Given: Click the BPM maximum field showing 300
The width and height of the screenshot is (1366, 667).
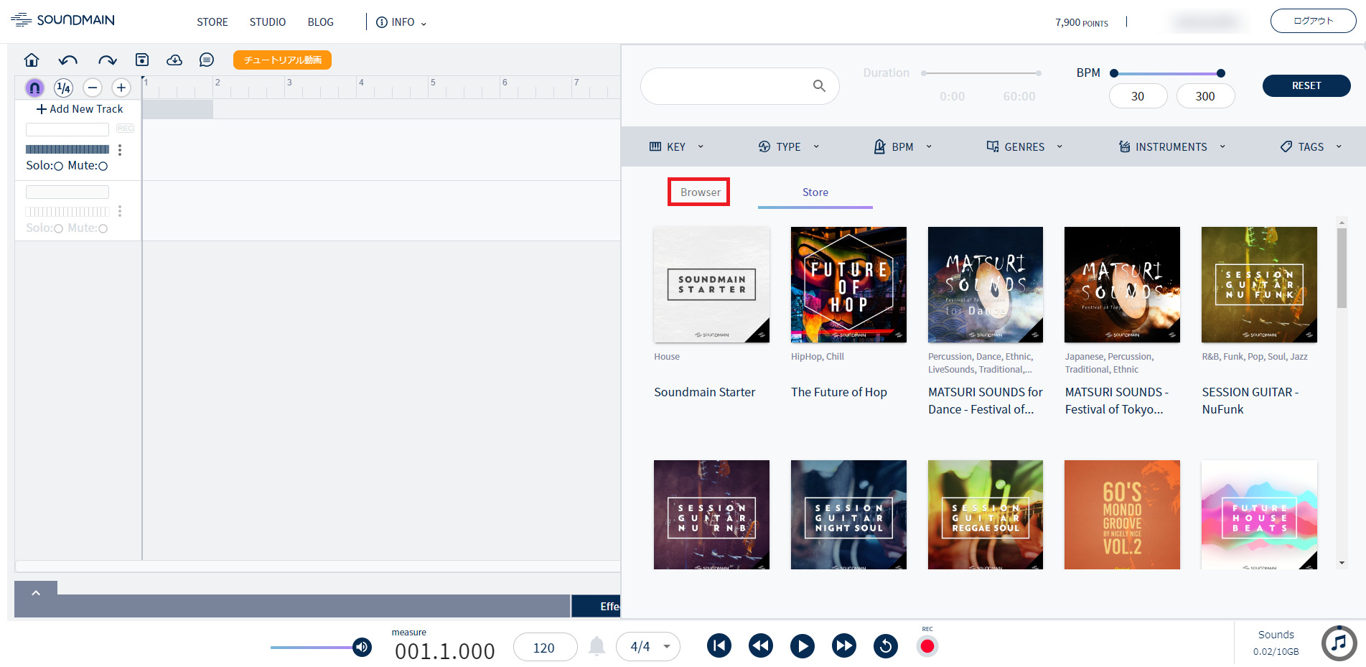Looking at the screenshot, I should tap(1205, 96).
